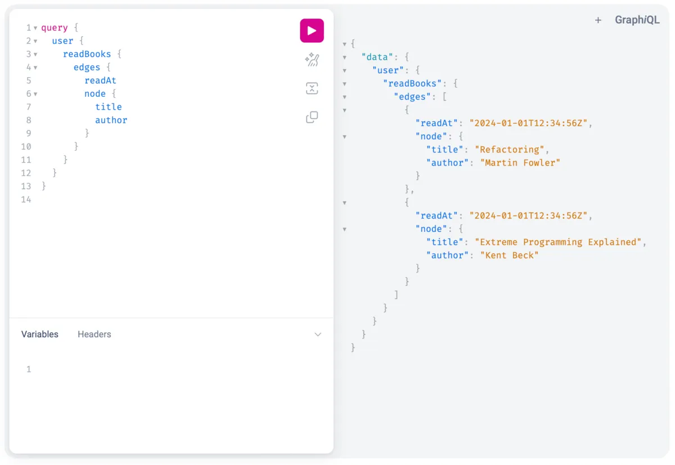Switch to the Headers tab

coord(94,334)
